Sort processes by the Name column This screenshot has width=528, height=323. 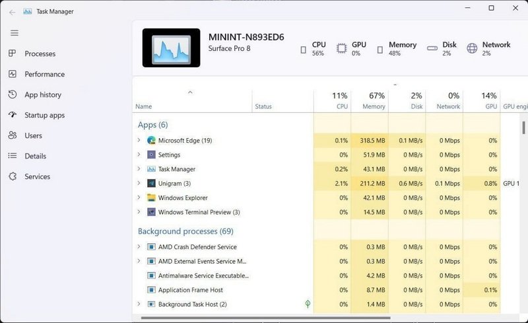tap(192, 101)
